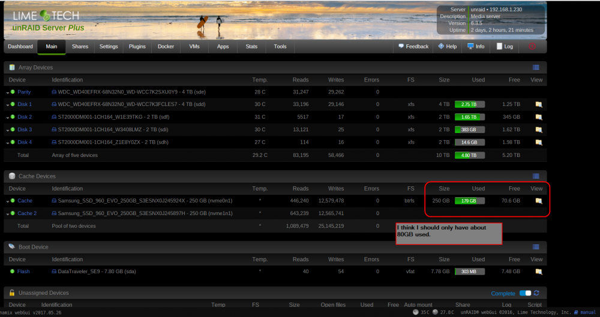Viewport: 600px width, 317px height.
Task: Click the Flash 303 MB usage bar
Action: (470, 271)
